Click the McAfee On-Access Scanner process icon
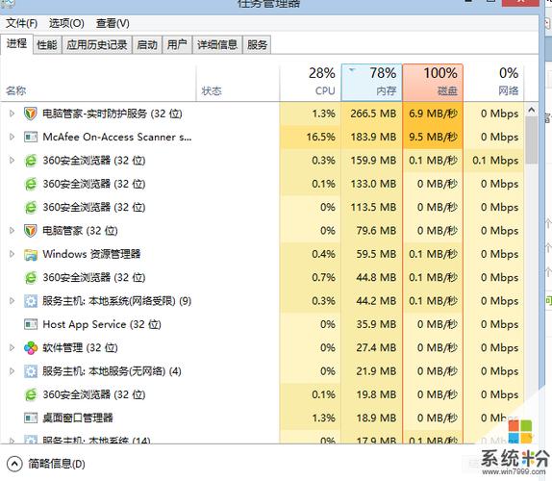 31,137
